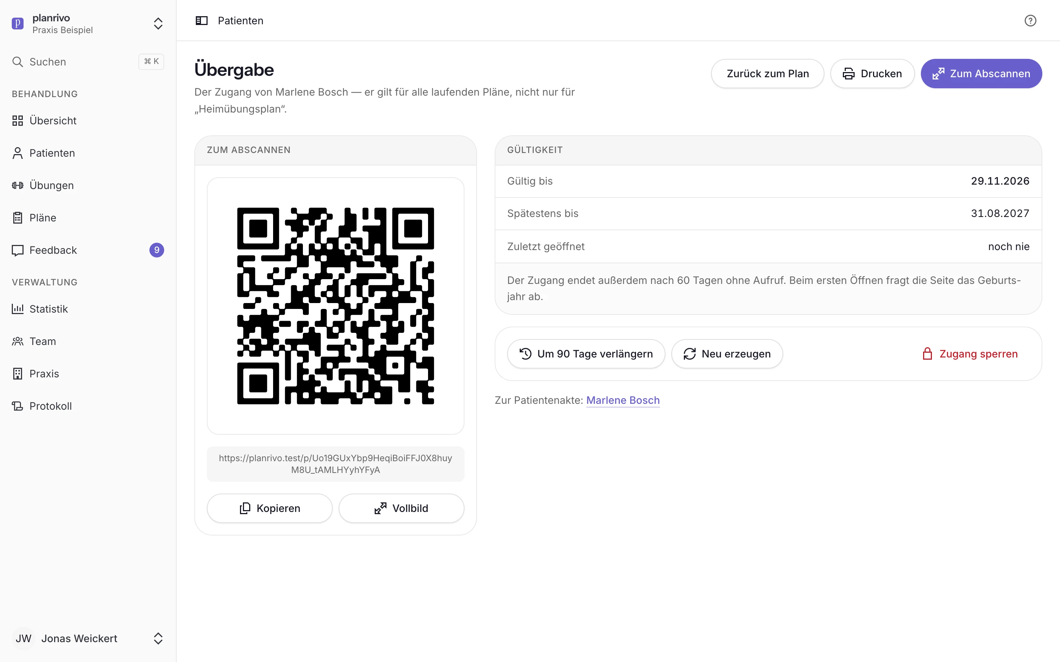The image size is (1060, 662).
Task: Click the red lock icon
Action: tap(927, 354)
